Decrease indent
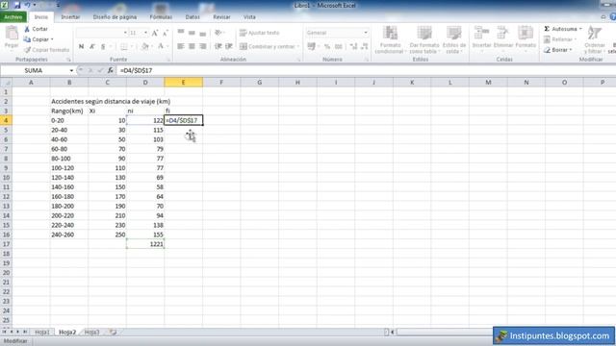The image size is (616, 346). [218, 46]
